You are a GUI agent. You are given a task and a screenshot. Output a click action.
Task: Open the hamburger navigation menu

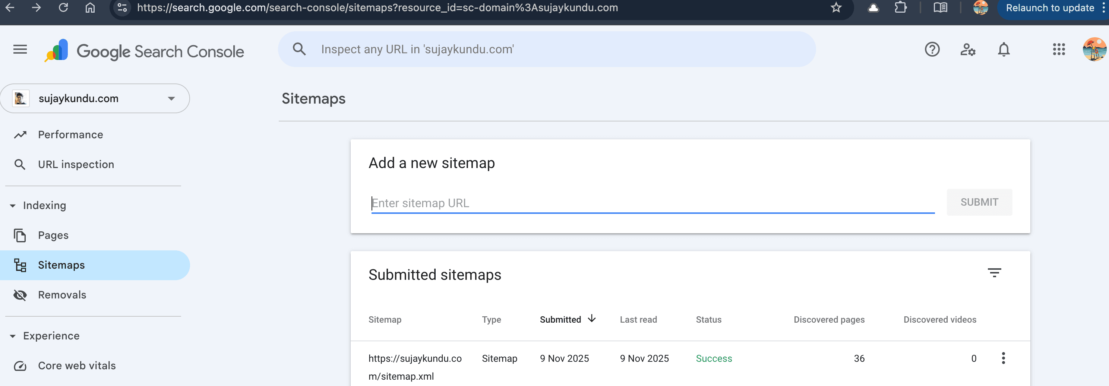coord(19,49)
